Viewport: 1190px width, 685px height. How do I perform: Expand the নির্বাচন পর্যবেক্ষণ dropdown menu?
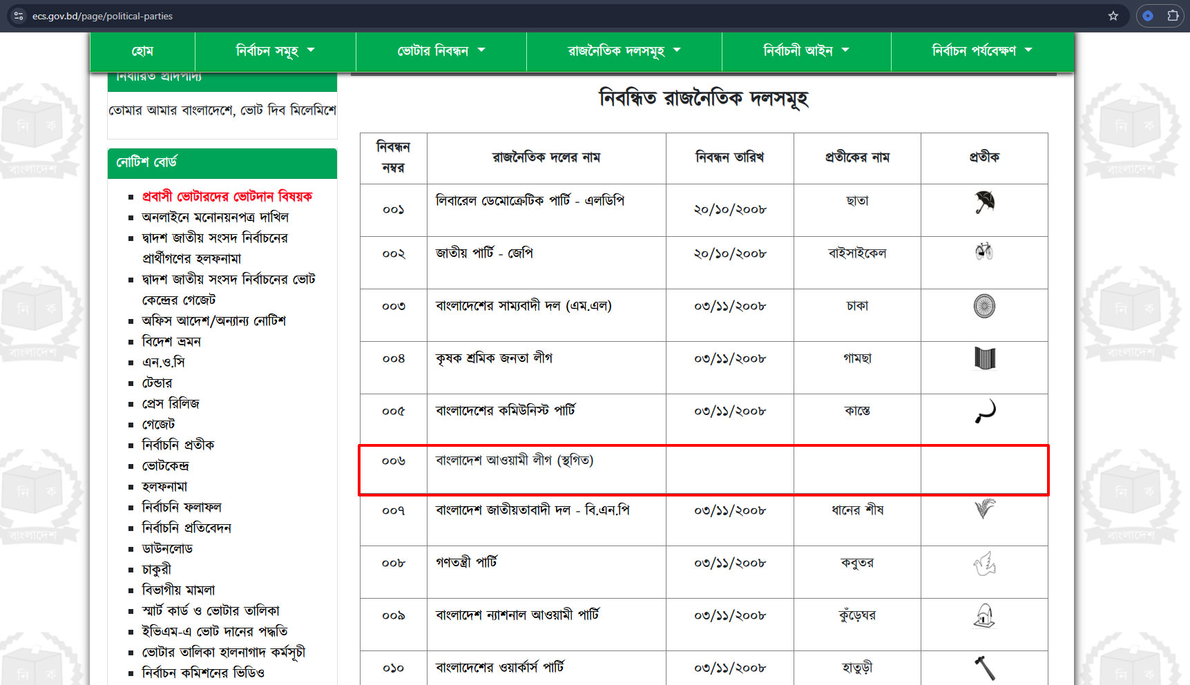(x=982, y=50)
